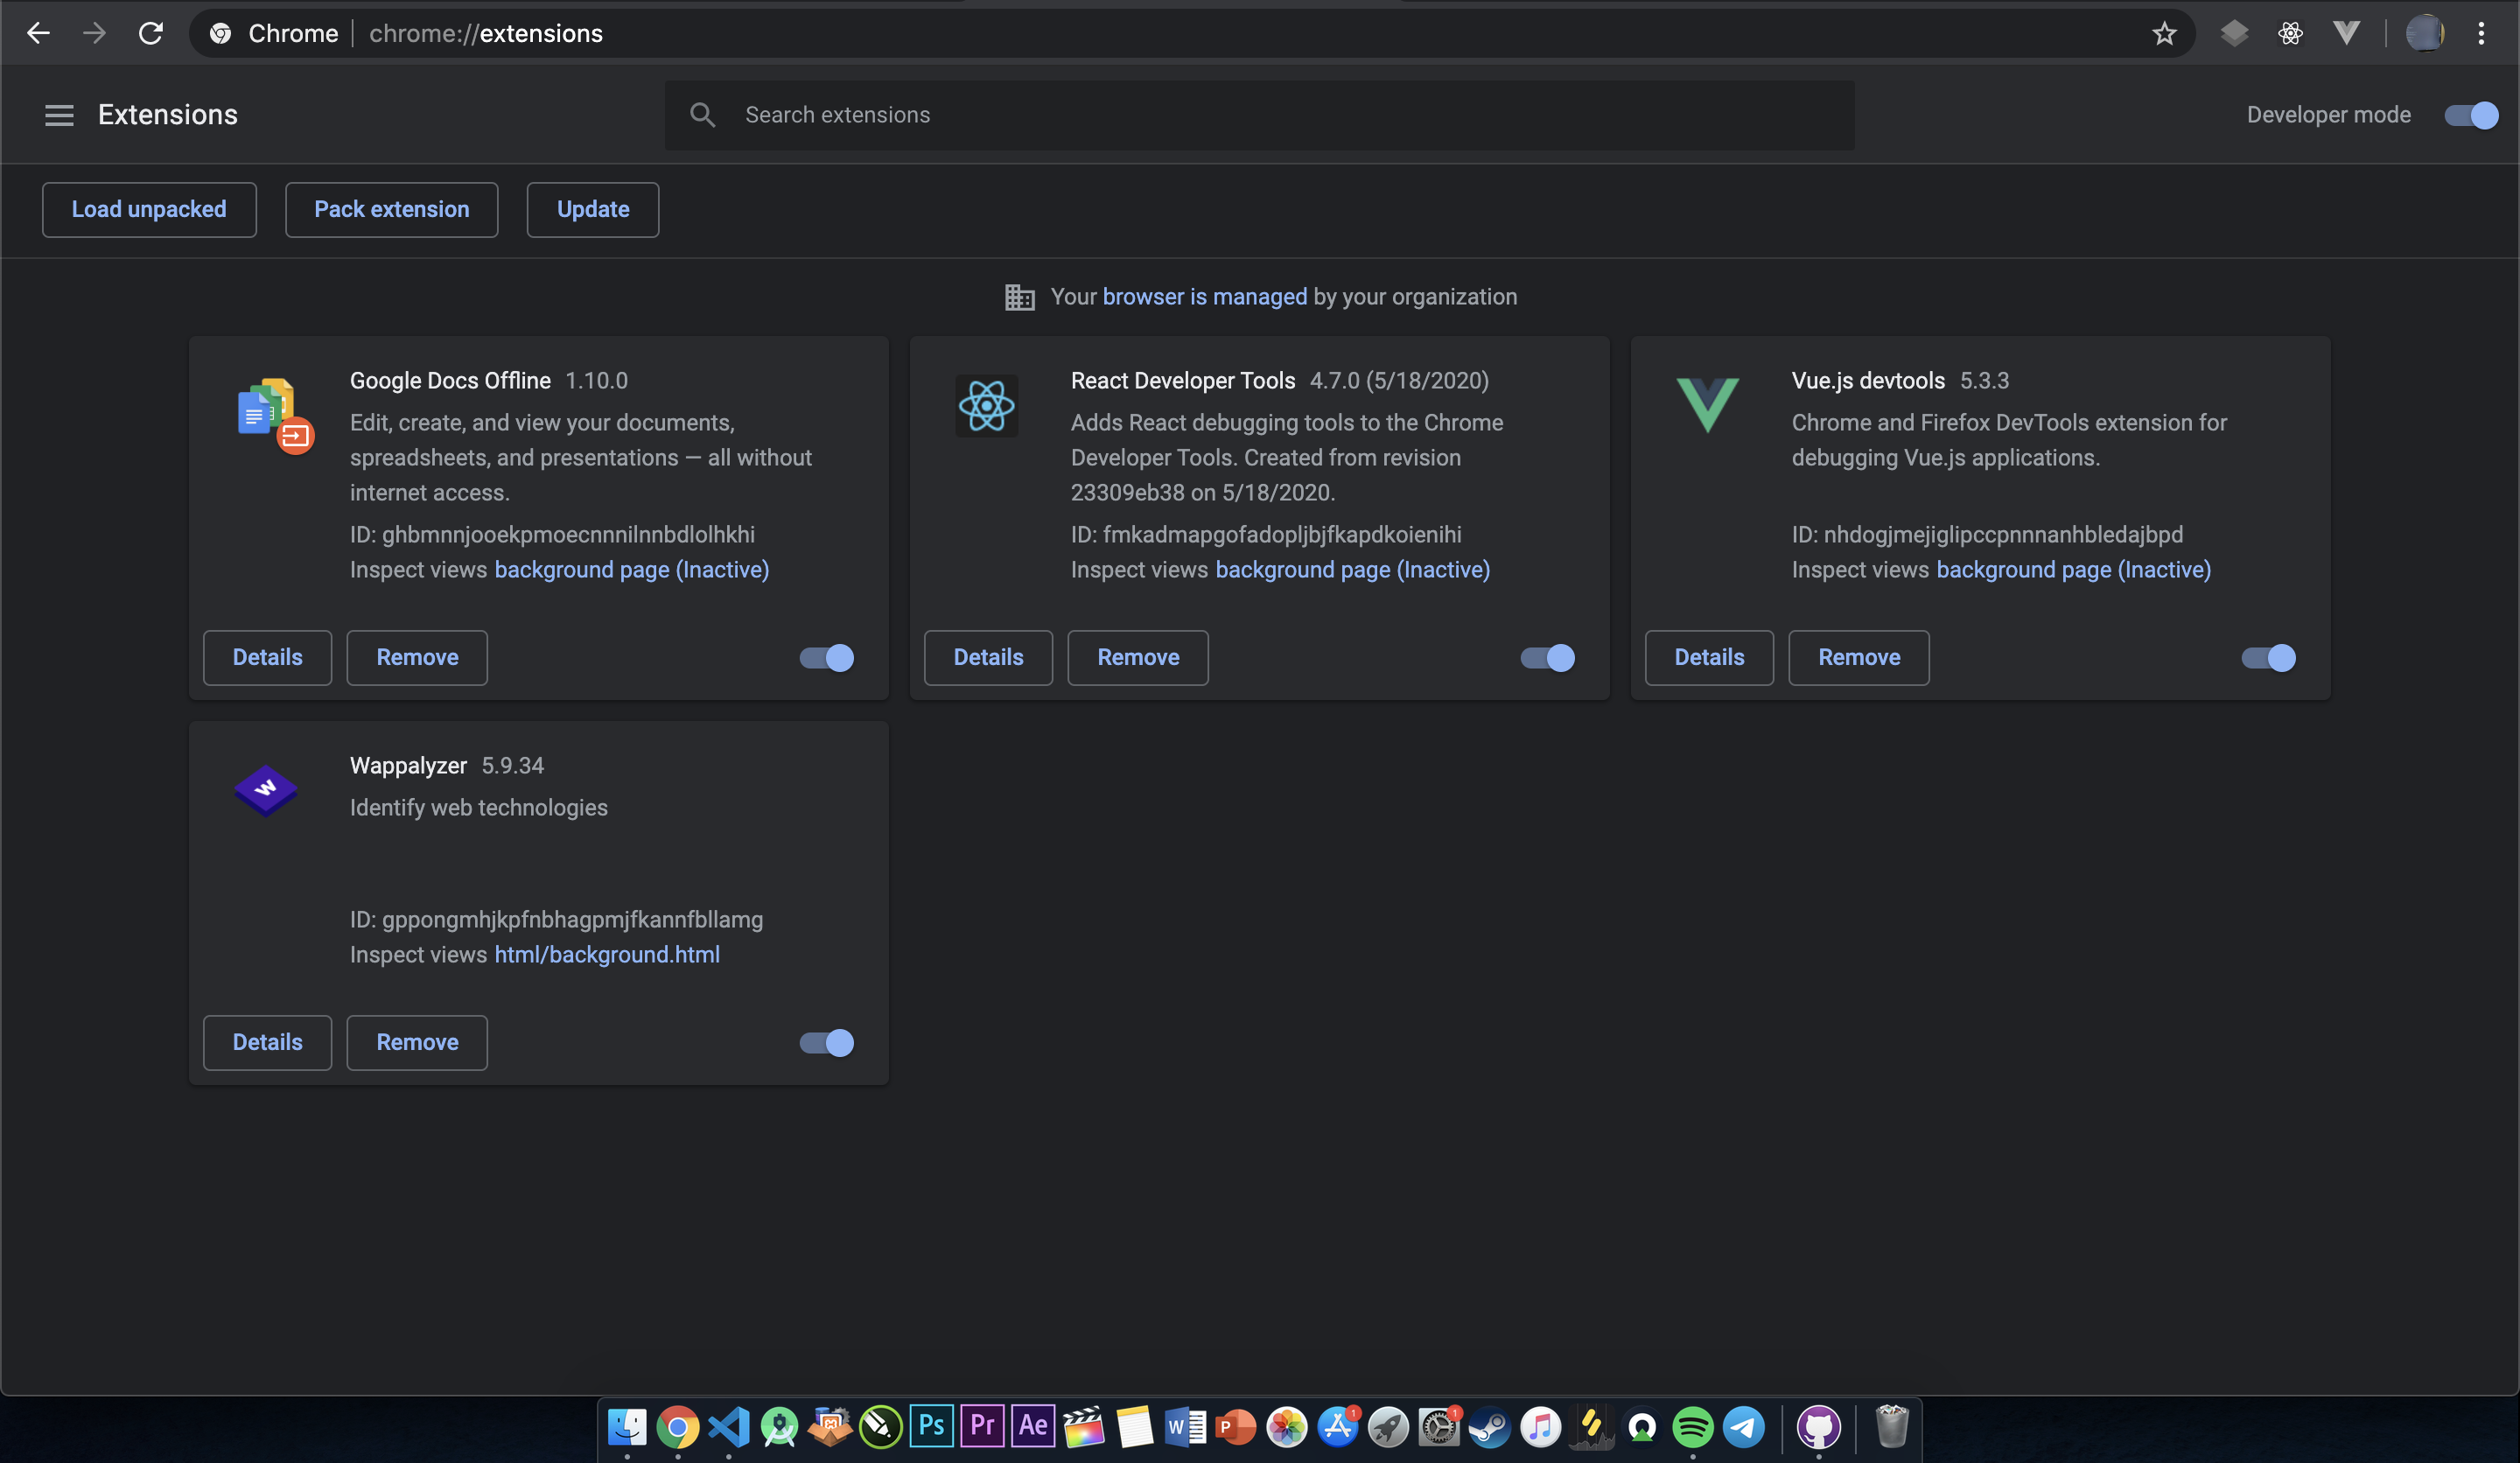Open the App Store from the dock
This screenshot has height=1463, width=2520.
point(1338,1427)
